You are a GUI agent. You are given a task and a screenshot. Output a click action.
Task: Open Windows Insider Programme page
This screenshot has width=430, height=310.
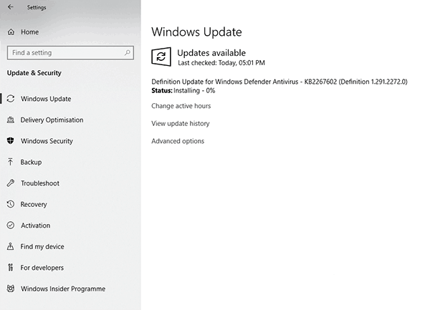[x=62, y=289]
